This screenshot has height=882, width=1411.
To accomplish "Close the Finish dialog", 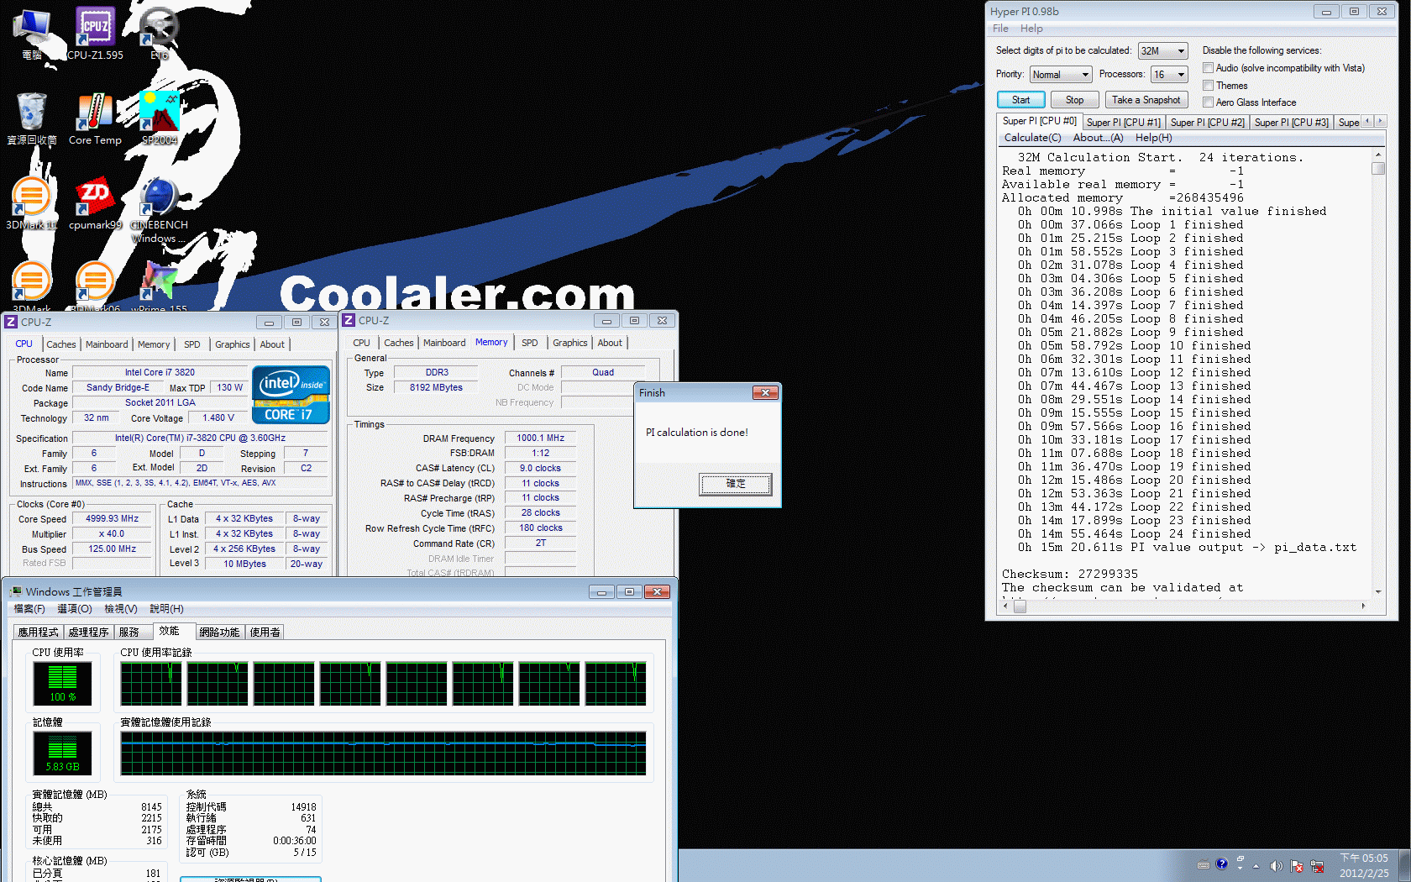I will [x=765, y=392].
